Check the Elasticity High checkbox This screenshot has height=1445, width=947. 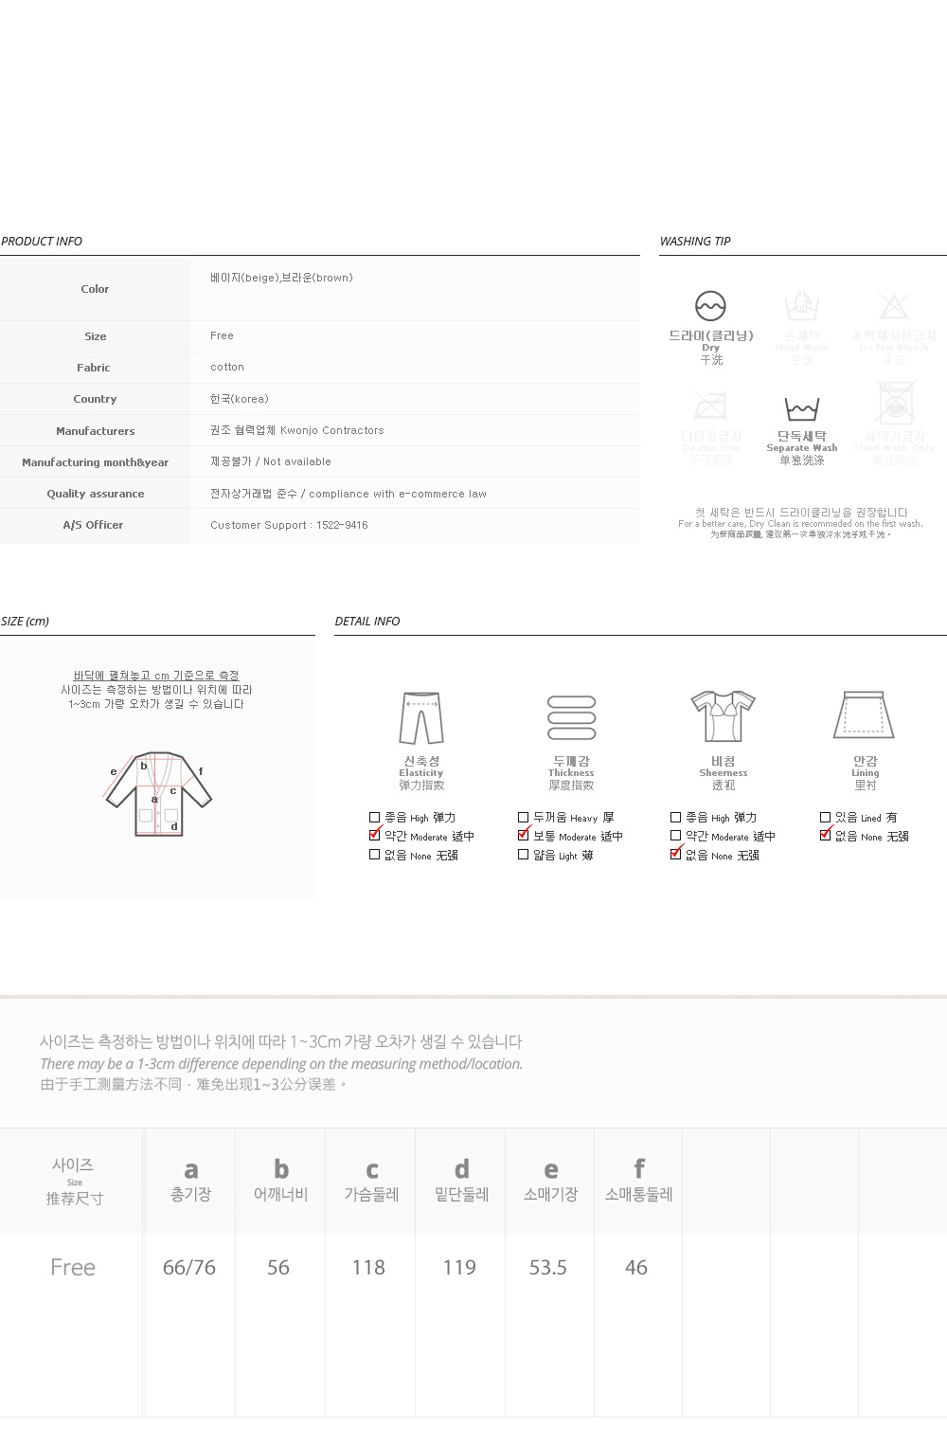375,817
